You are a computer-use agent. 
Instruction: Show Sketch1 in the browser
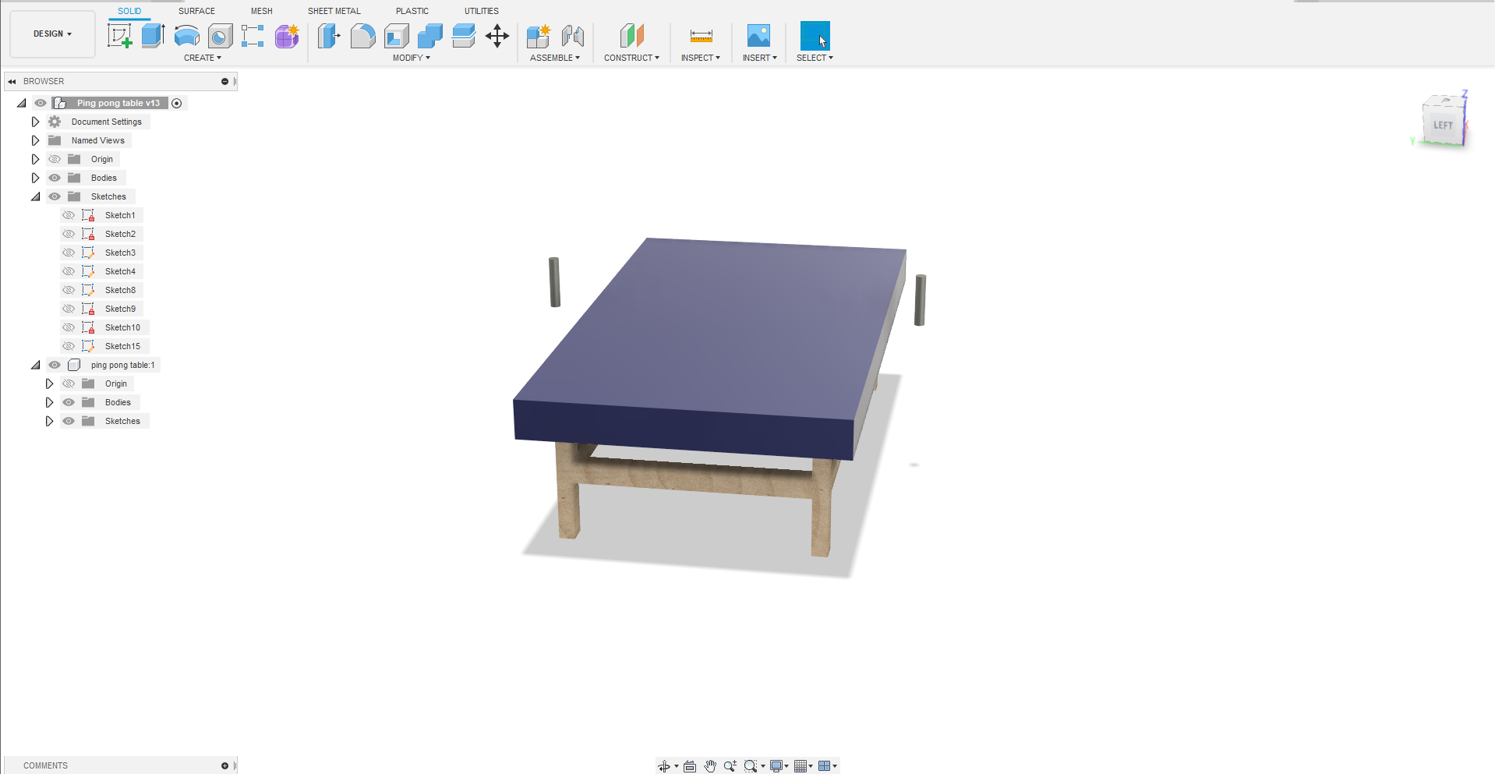click(x=69, y=215)
